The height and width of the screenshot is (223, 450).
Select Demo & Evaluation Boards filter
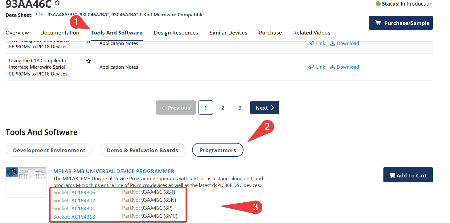point(142,150)
